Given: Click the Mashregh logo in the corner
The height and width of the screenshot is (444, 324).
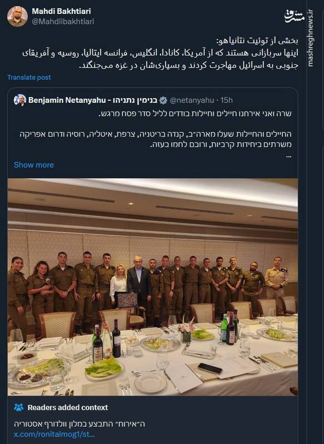Looking at the screenshot, I should coord(295,16).
